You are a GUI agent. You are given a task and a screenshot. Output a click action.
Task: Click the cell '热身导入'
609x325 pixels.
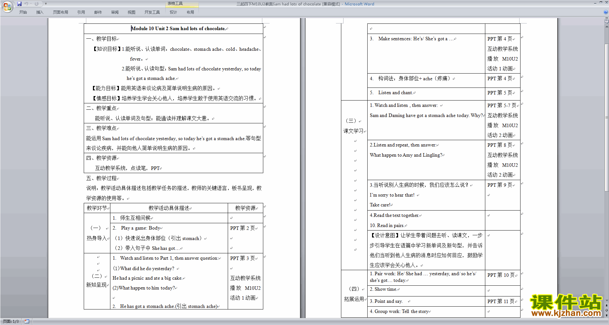(97, 238)
